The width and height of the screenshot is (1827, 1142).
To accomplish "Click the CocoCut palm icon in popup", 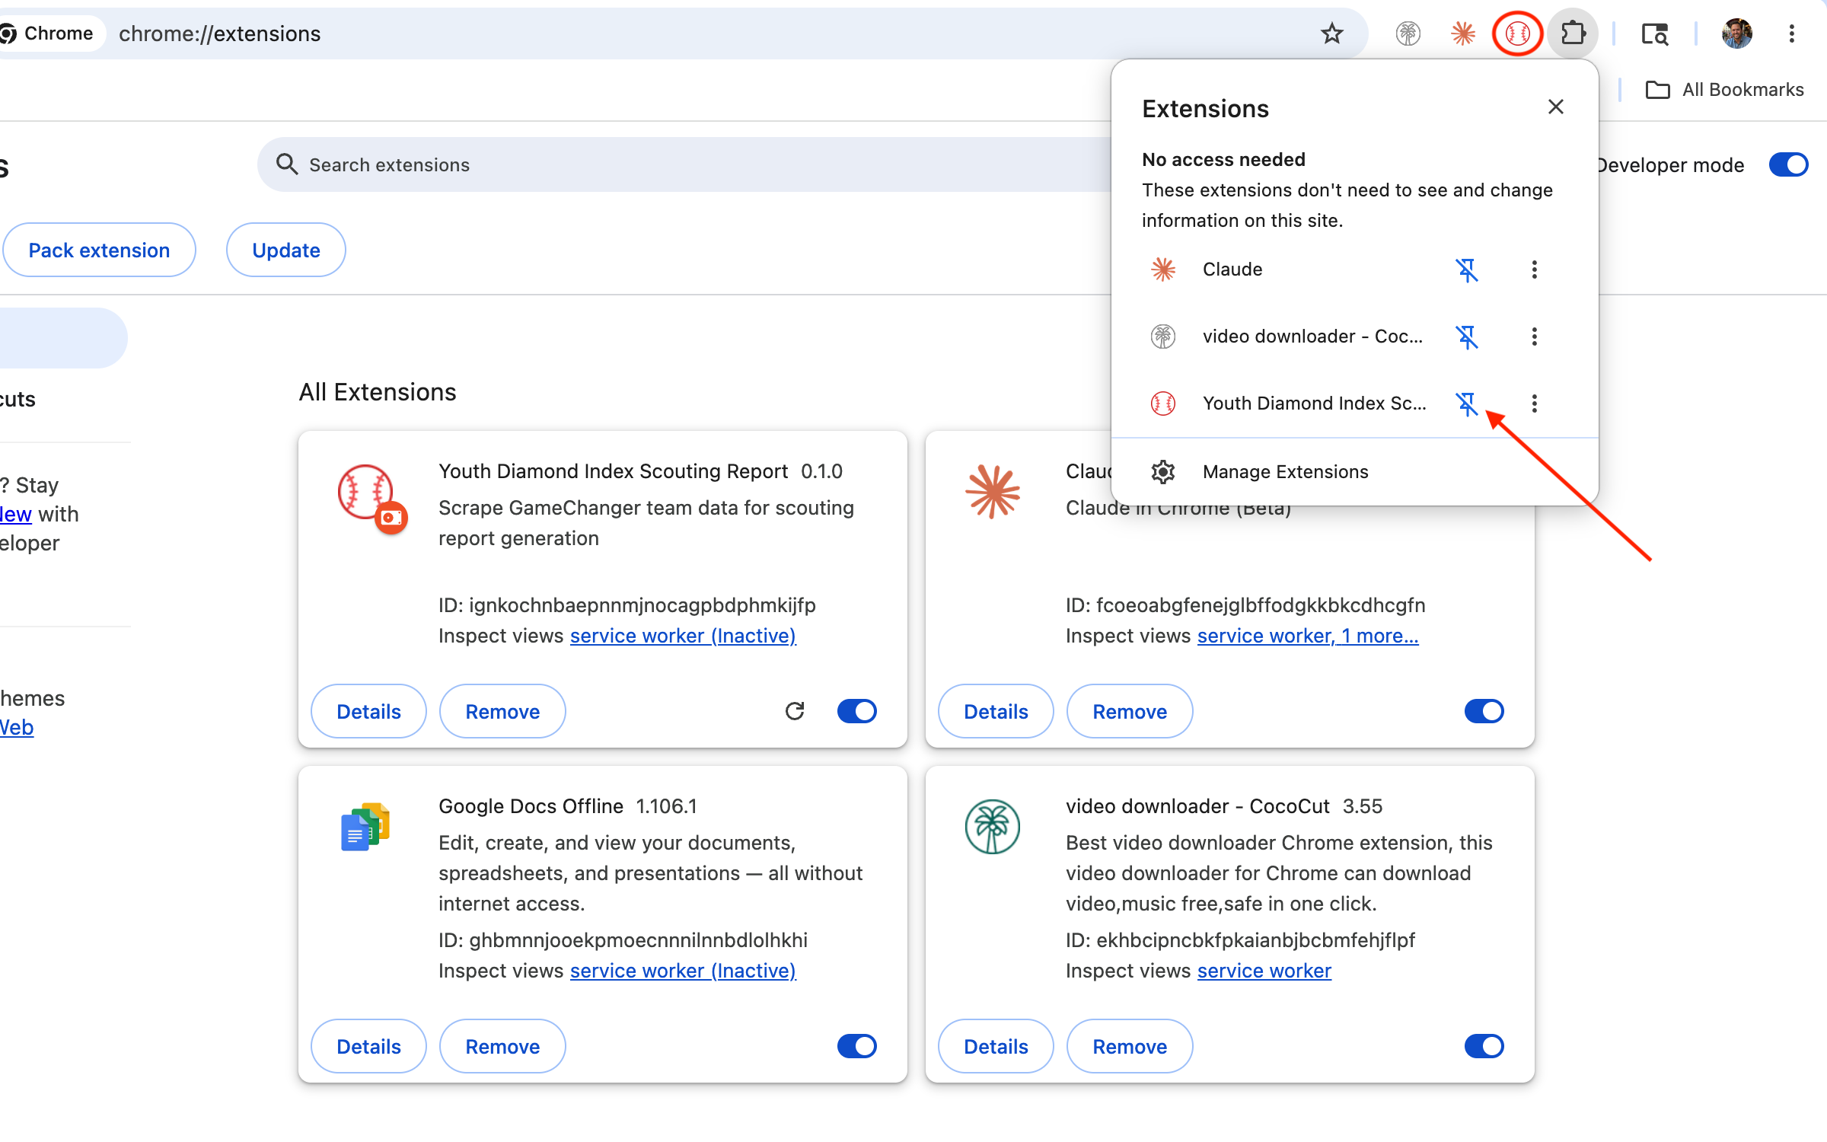I will click(1162, 337).
